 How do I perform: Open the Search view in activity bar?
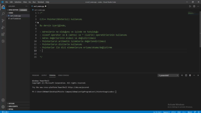3,14
